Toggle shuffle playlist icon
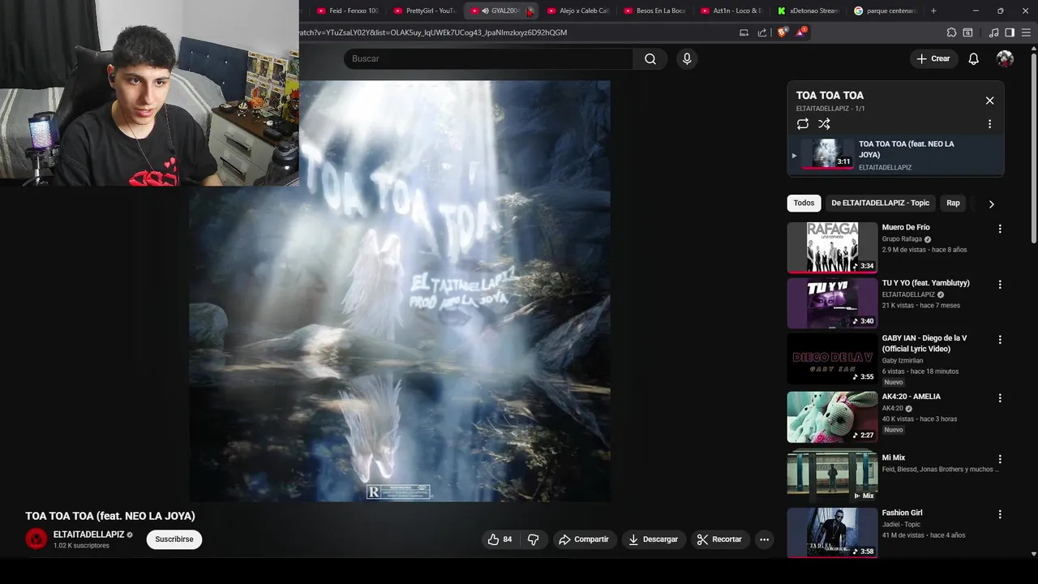 click(824, 124)
